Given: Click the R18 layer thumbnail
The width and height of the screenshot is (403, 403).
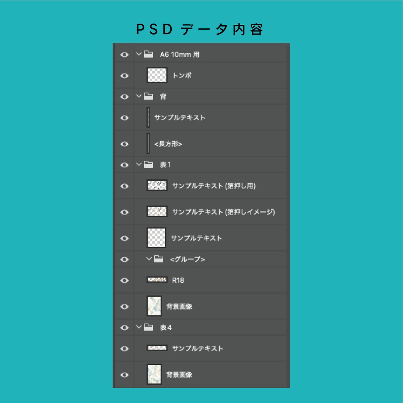Looking at the screenshot, I should (157, 279).
